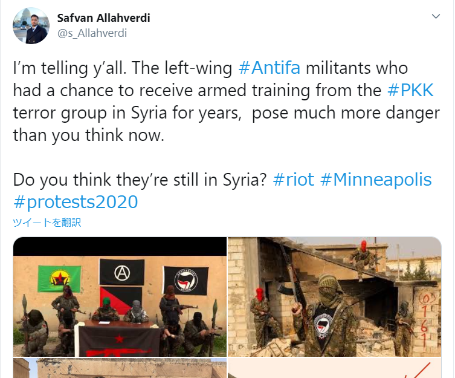Open the #Antifa hashtag
Image resolution: width=455 pixels, height=378 pixels.
click(x=269, y=68)
